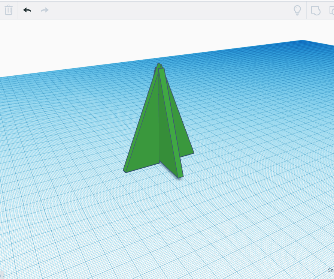Screen dimensions: 334x279
Task: Toggle hidden-object visibility via the lightbulb
Action: pyautogui.click(x=297, y=10)
